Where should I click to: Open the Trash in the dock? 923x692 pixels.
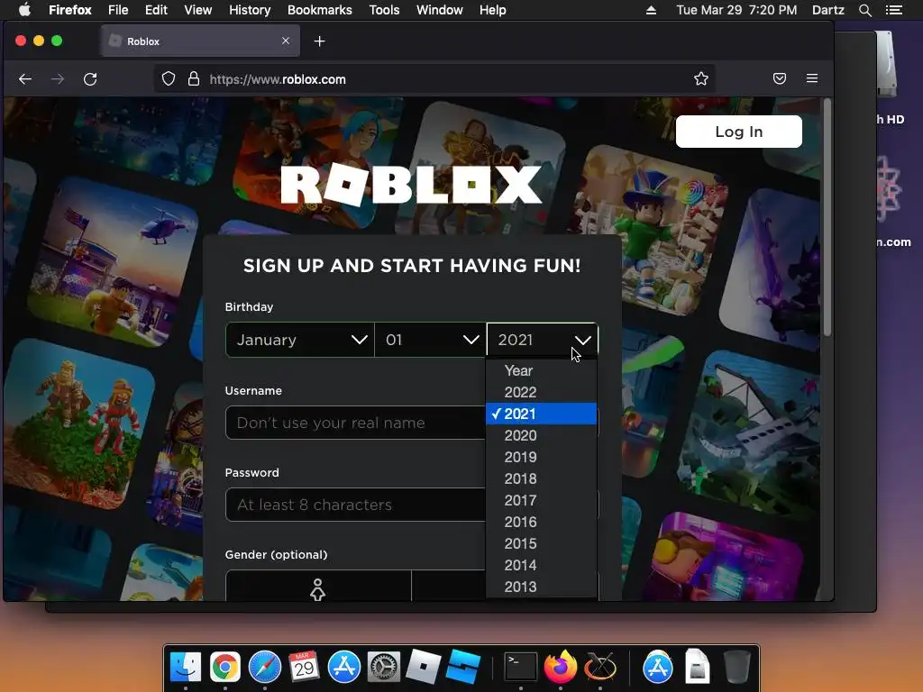(x=736, y=668)
